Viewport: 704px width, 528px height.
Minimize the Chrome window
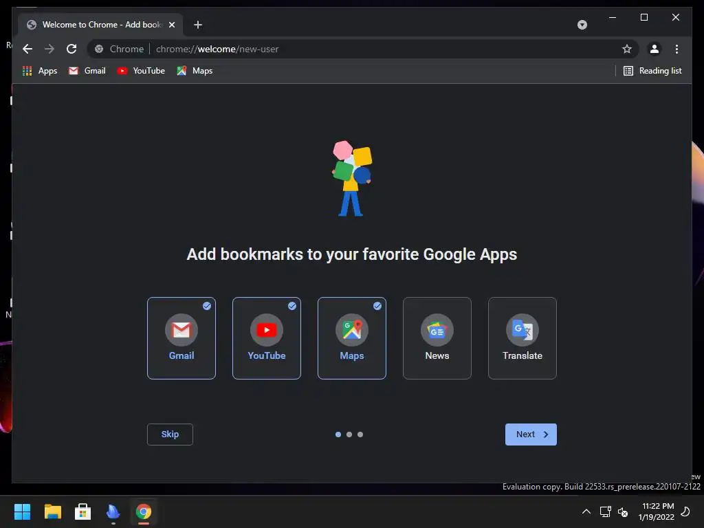613,17
